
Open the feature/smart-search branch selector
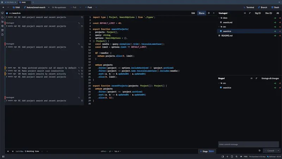35,7
